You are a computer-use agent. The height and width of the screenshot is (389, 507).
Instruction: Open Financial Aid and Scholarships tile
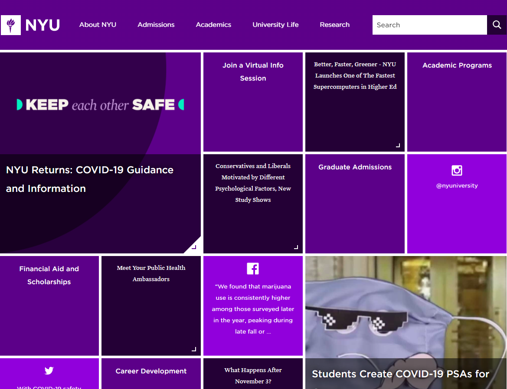(49, 306)
